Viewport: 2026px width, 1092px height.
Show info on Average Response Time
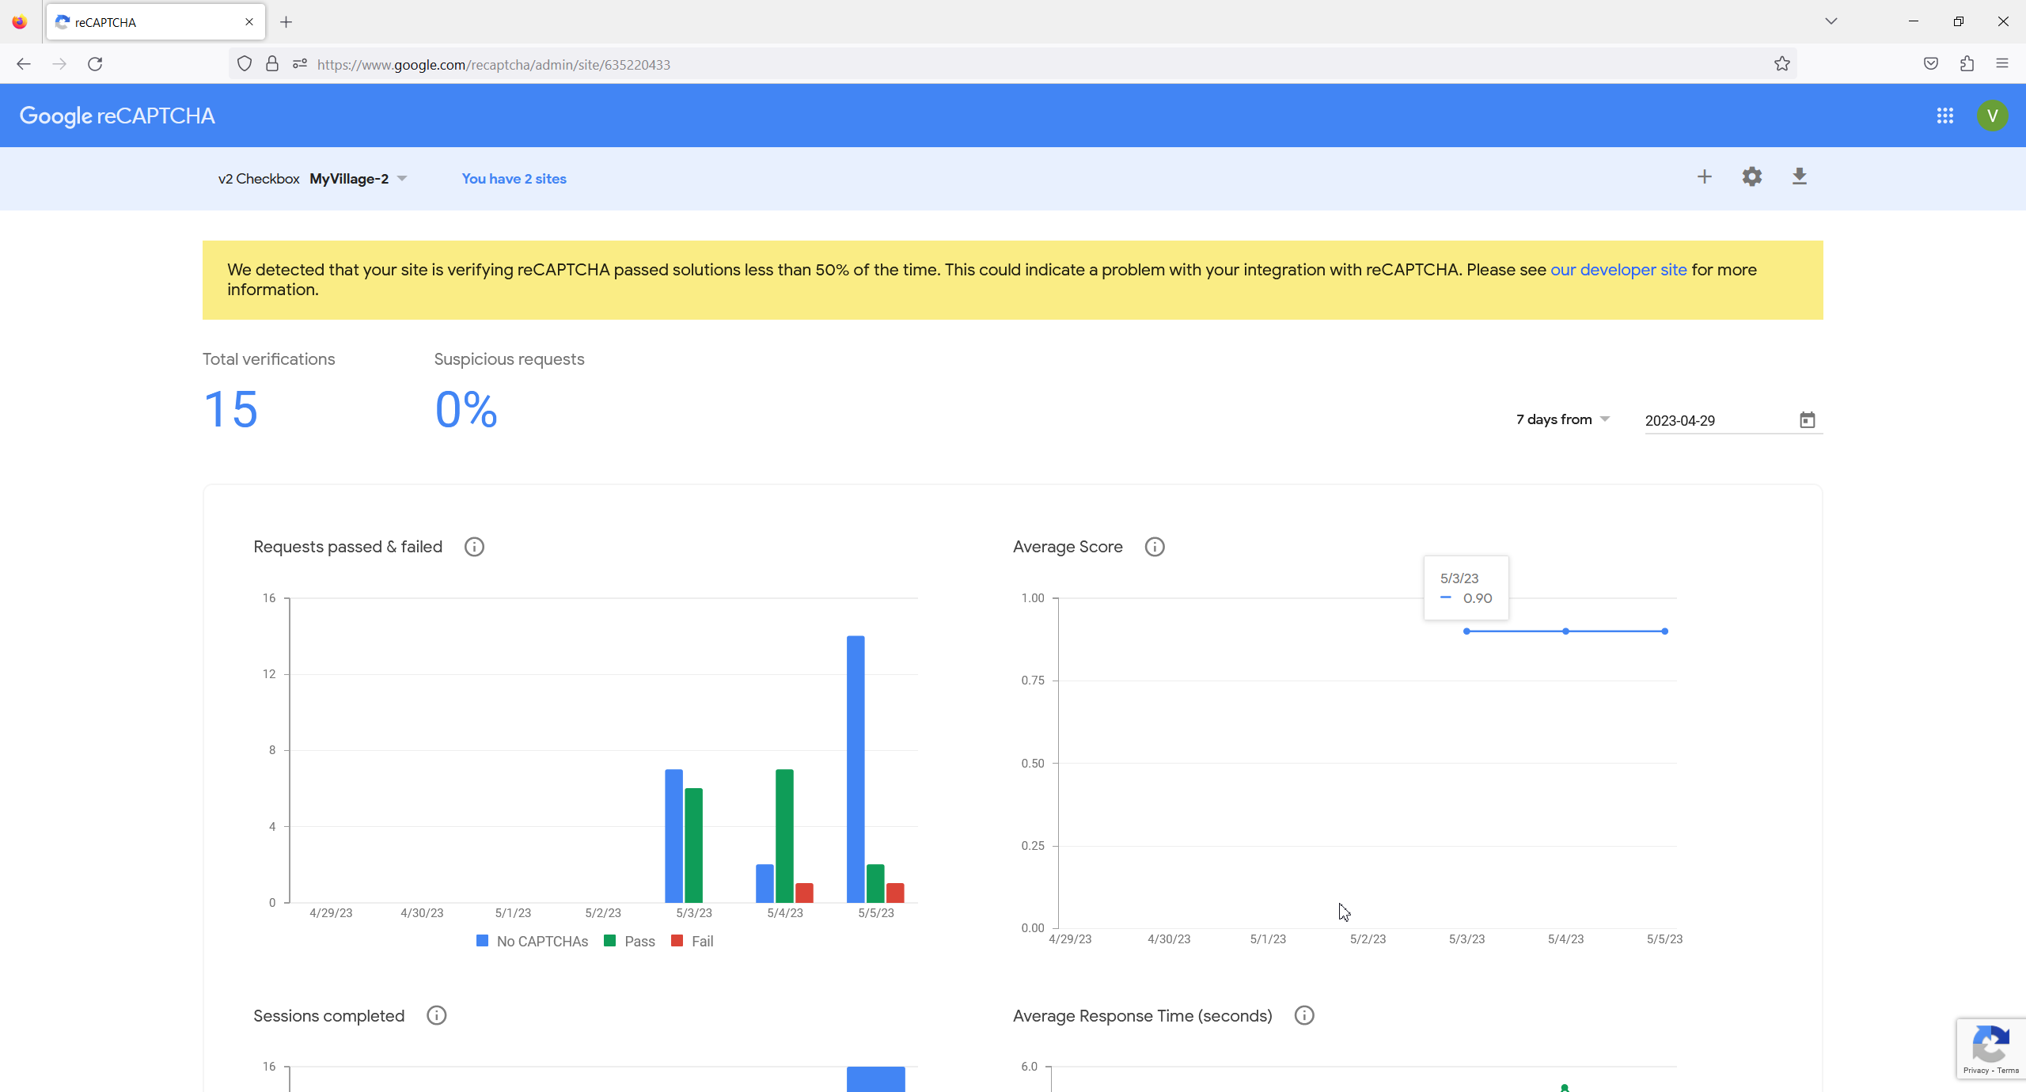pos(1303,1015)
